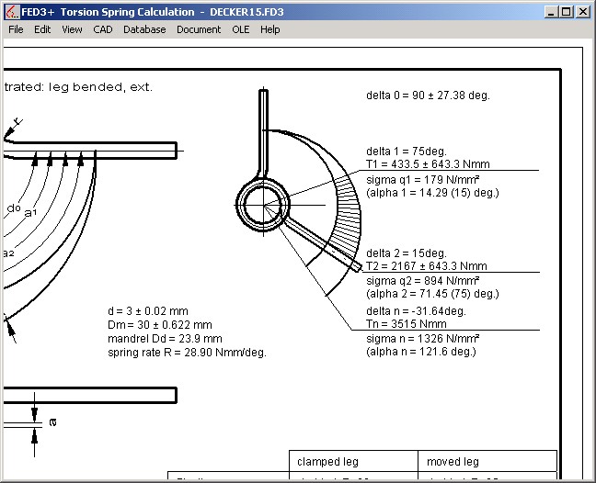The height and width of the screenshot is (483, 596).
Task: Maximize the FED3+ window
Action: [567, 12]
